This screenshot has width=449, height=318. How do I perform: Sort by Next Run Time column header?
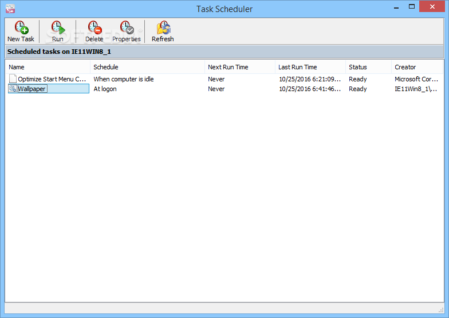tap(239, 67)
